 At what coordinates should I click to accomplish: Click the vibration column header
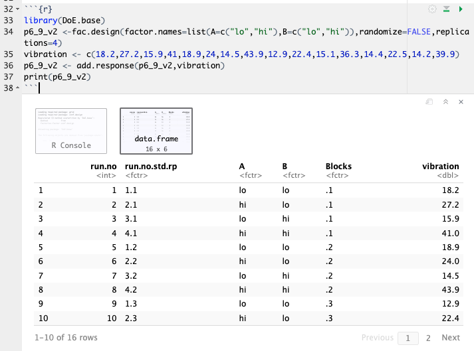coord(440,166)
